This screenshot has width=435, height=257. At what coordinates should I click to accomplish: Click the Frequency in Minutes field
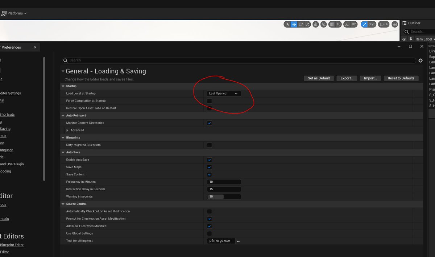click(224, 182)
